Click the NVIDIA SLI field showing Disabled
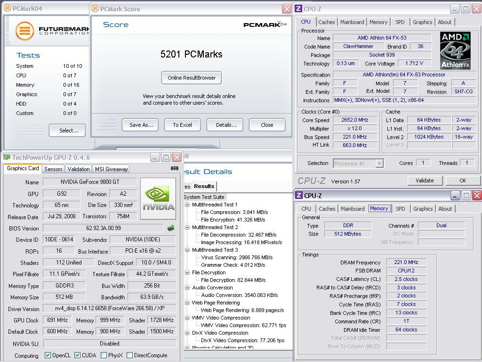The image size is (482, 362). (110, 344)
